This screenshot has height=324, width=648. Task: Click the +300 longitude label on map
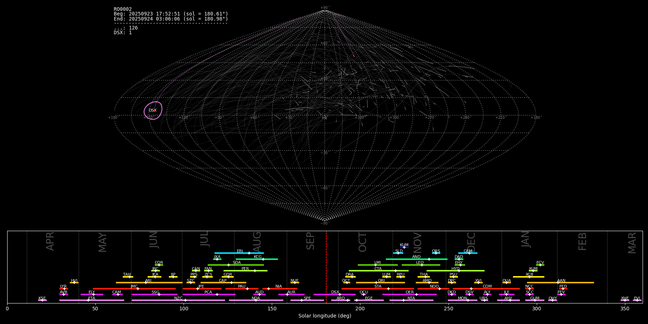(x=394, y=117)
